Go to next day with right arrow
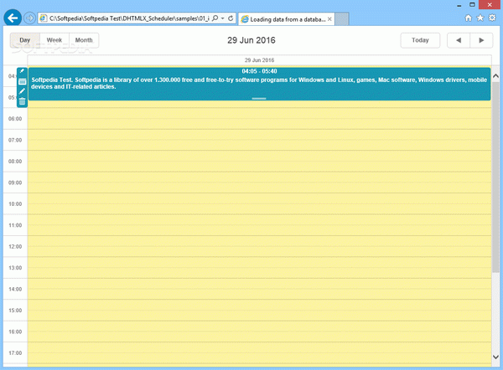The width and height of the screenshot is (503, 370). tap(481, 40)
